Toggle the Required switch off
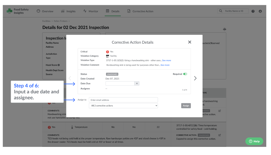This screenshot has height=155, width=271. (x=185, y=74)
